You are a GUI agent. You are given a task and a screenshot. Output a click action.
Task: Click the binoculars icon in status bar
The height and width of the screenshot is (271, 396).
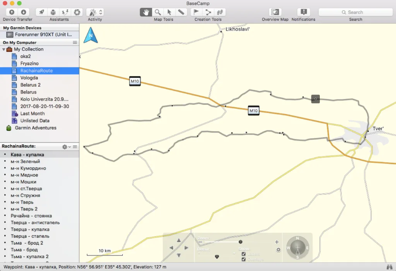click(389, 267)
